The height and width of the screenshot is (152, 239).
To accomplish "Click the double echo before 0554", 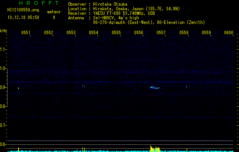I will [84, 86].
